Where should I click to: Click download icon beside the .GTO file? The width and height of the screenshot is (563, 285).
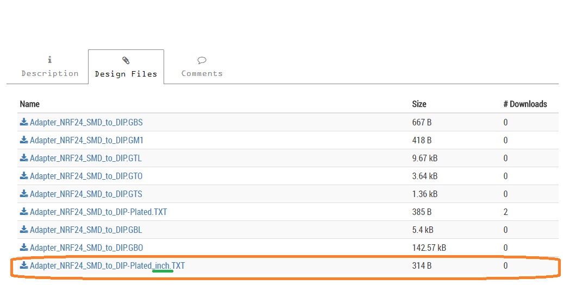pos(24,176)
